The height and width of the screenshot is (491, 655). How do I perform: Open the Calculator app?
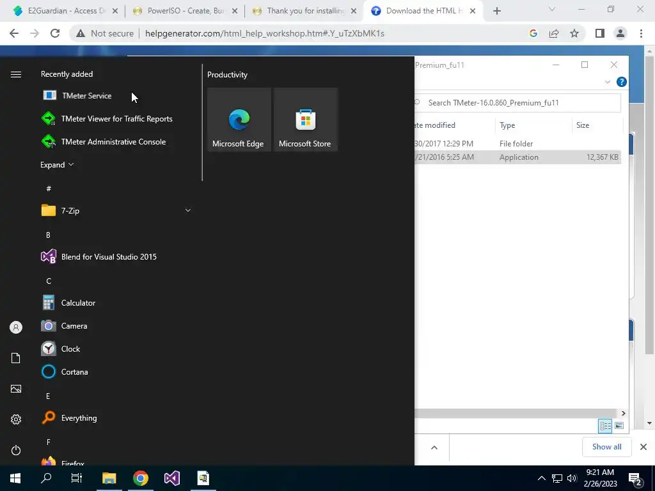pos(78,302)
